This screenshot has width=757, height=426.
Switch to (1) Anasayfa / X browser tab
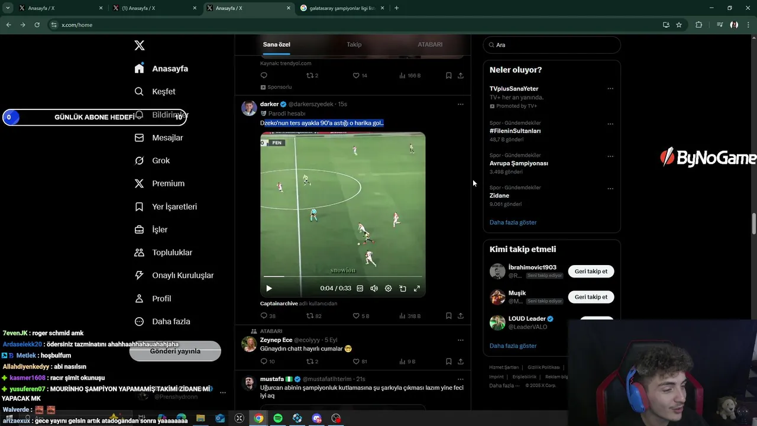coord(155,8)
